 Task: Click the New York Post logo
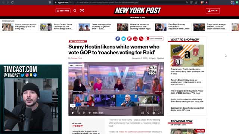coord(138,10)
